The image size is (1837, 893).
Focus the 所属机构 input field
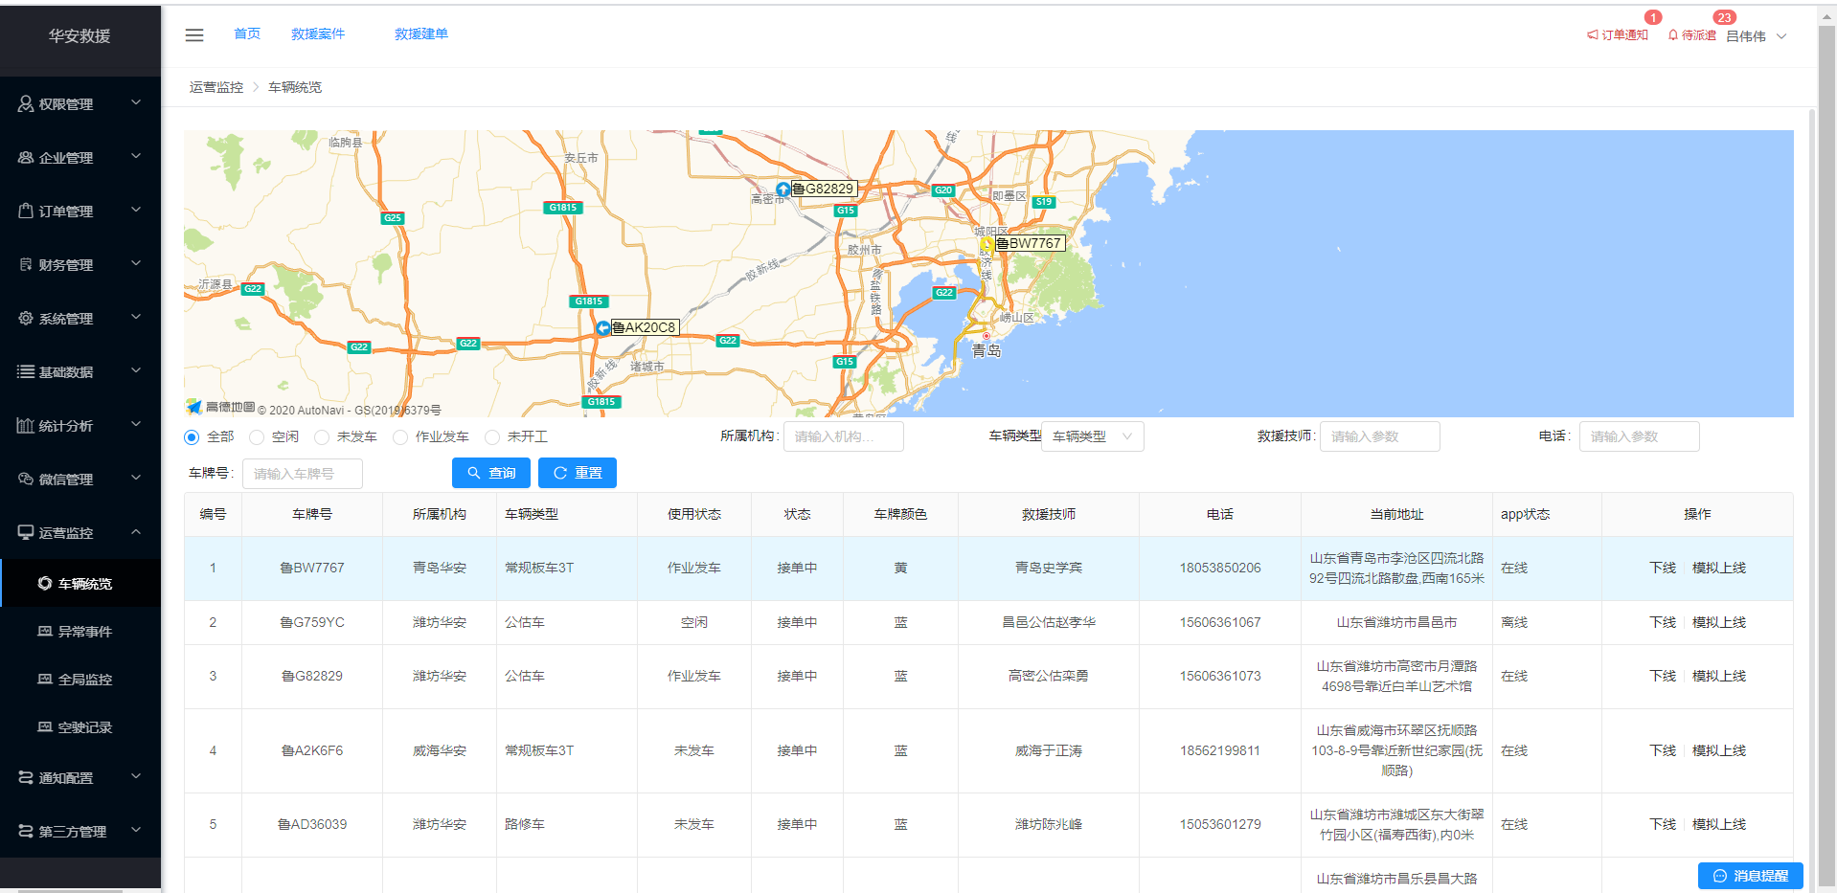844,436
